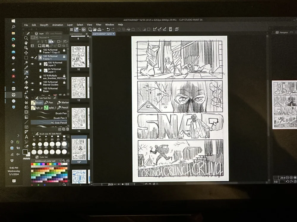
Task: Select the Balloon tool
Action: [x=26, y=142]
